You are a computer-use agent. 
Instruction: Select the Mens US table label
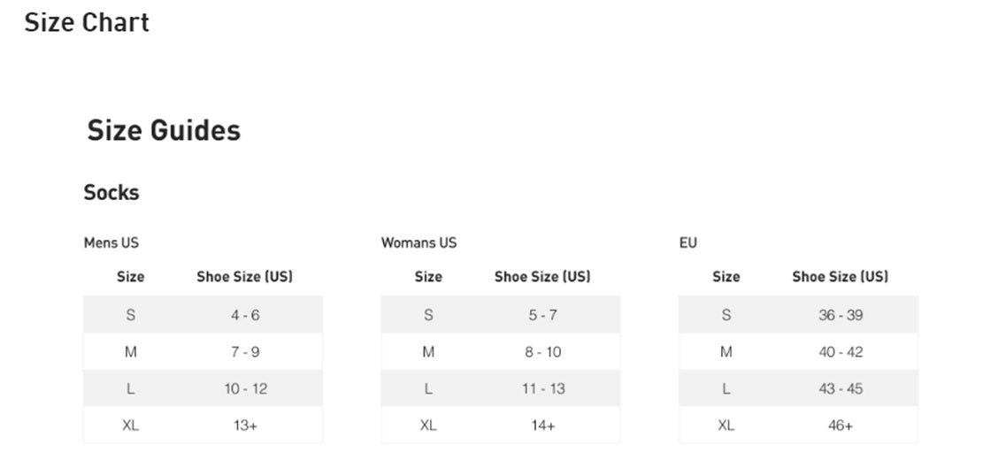click(x=111, y=242)
